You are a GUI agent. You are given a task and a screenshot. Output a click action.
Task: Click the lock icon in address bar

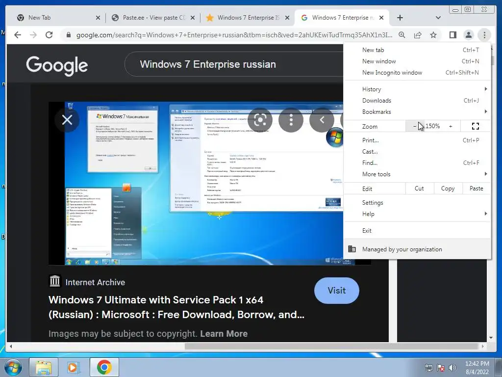(x=68, y=35)
